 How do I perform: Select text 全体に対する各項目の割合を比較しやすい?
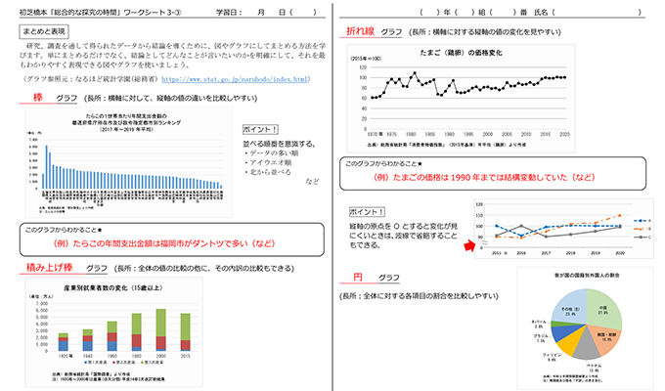pyautogui.click(x=429, y=296)
